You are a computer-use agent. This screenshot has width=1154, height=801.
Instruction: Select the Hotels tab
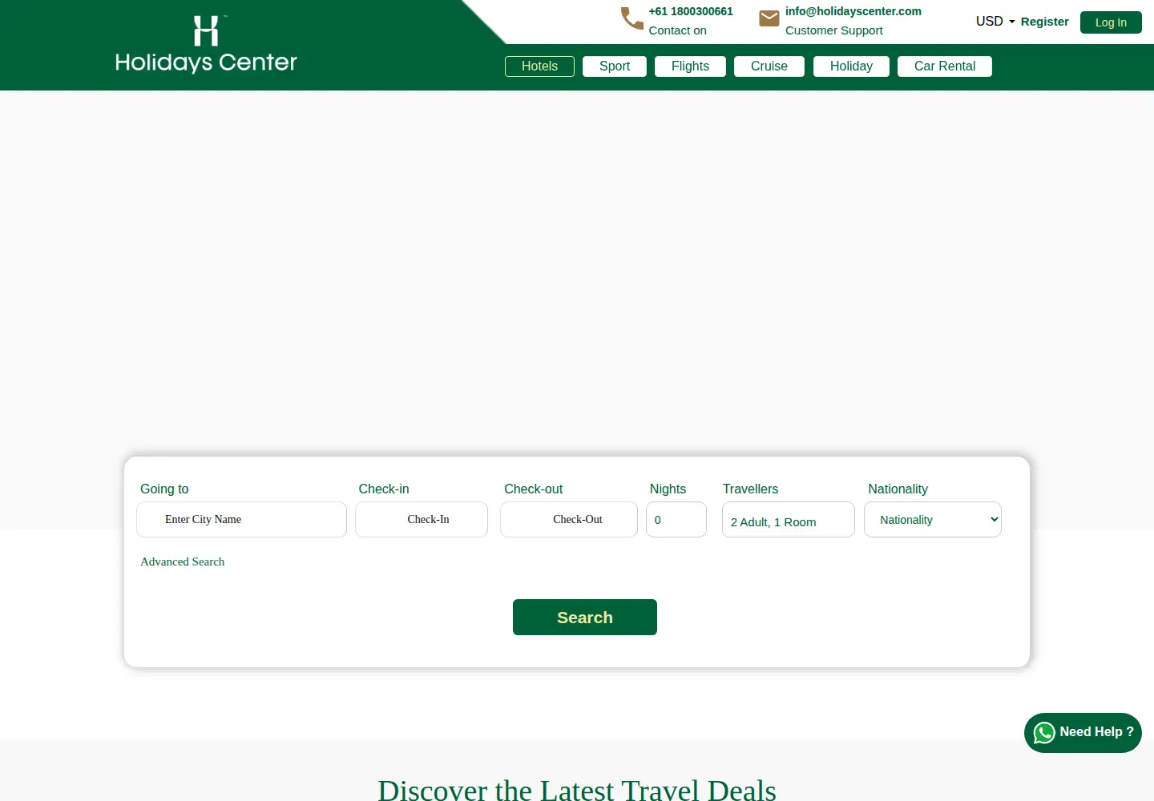coord(539,66)
